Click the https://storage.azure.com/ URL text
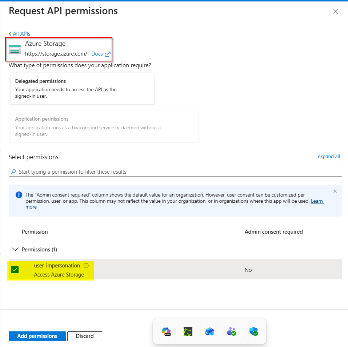Image resolution: width=348 pixels, height=347 pixels. [x=56, y=54]
